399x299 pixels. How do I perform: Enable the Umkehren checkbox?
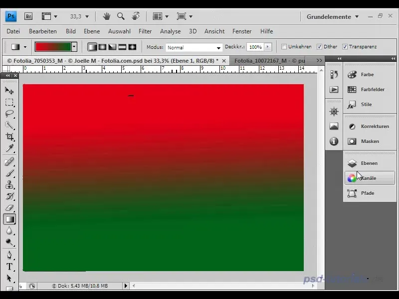click(x=284, y=47)
